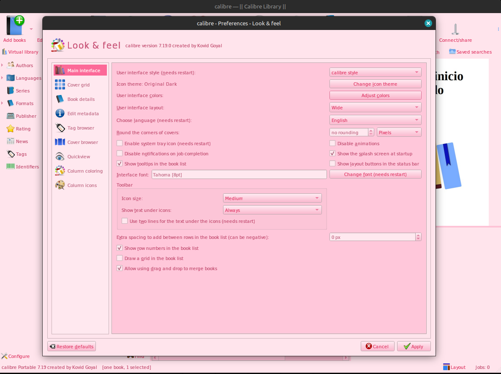Click the Apply button
This screenshot has height=374, width=501.
tap(414, 347)
